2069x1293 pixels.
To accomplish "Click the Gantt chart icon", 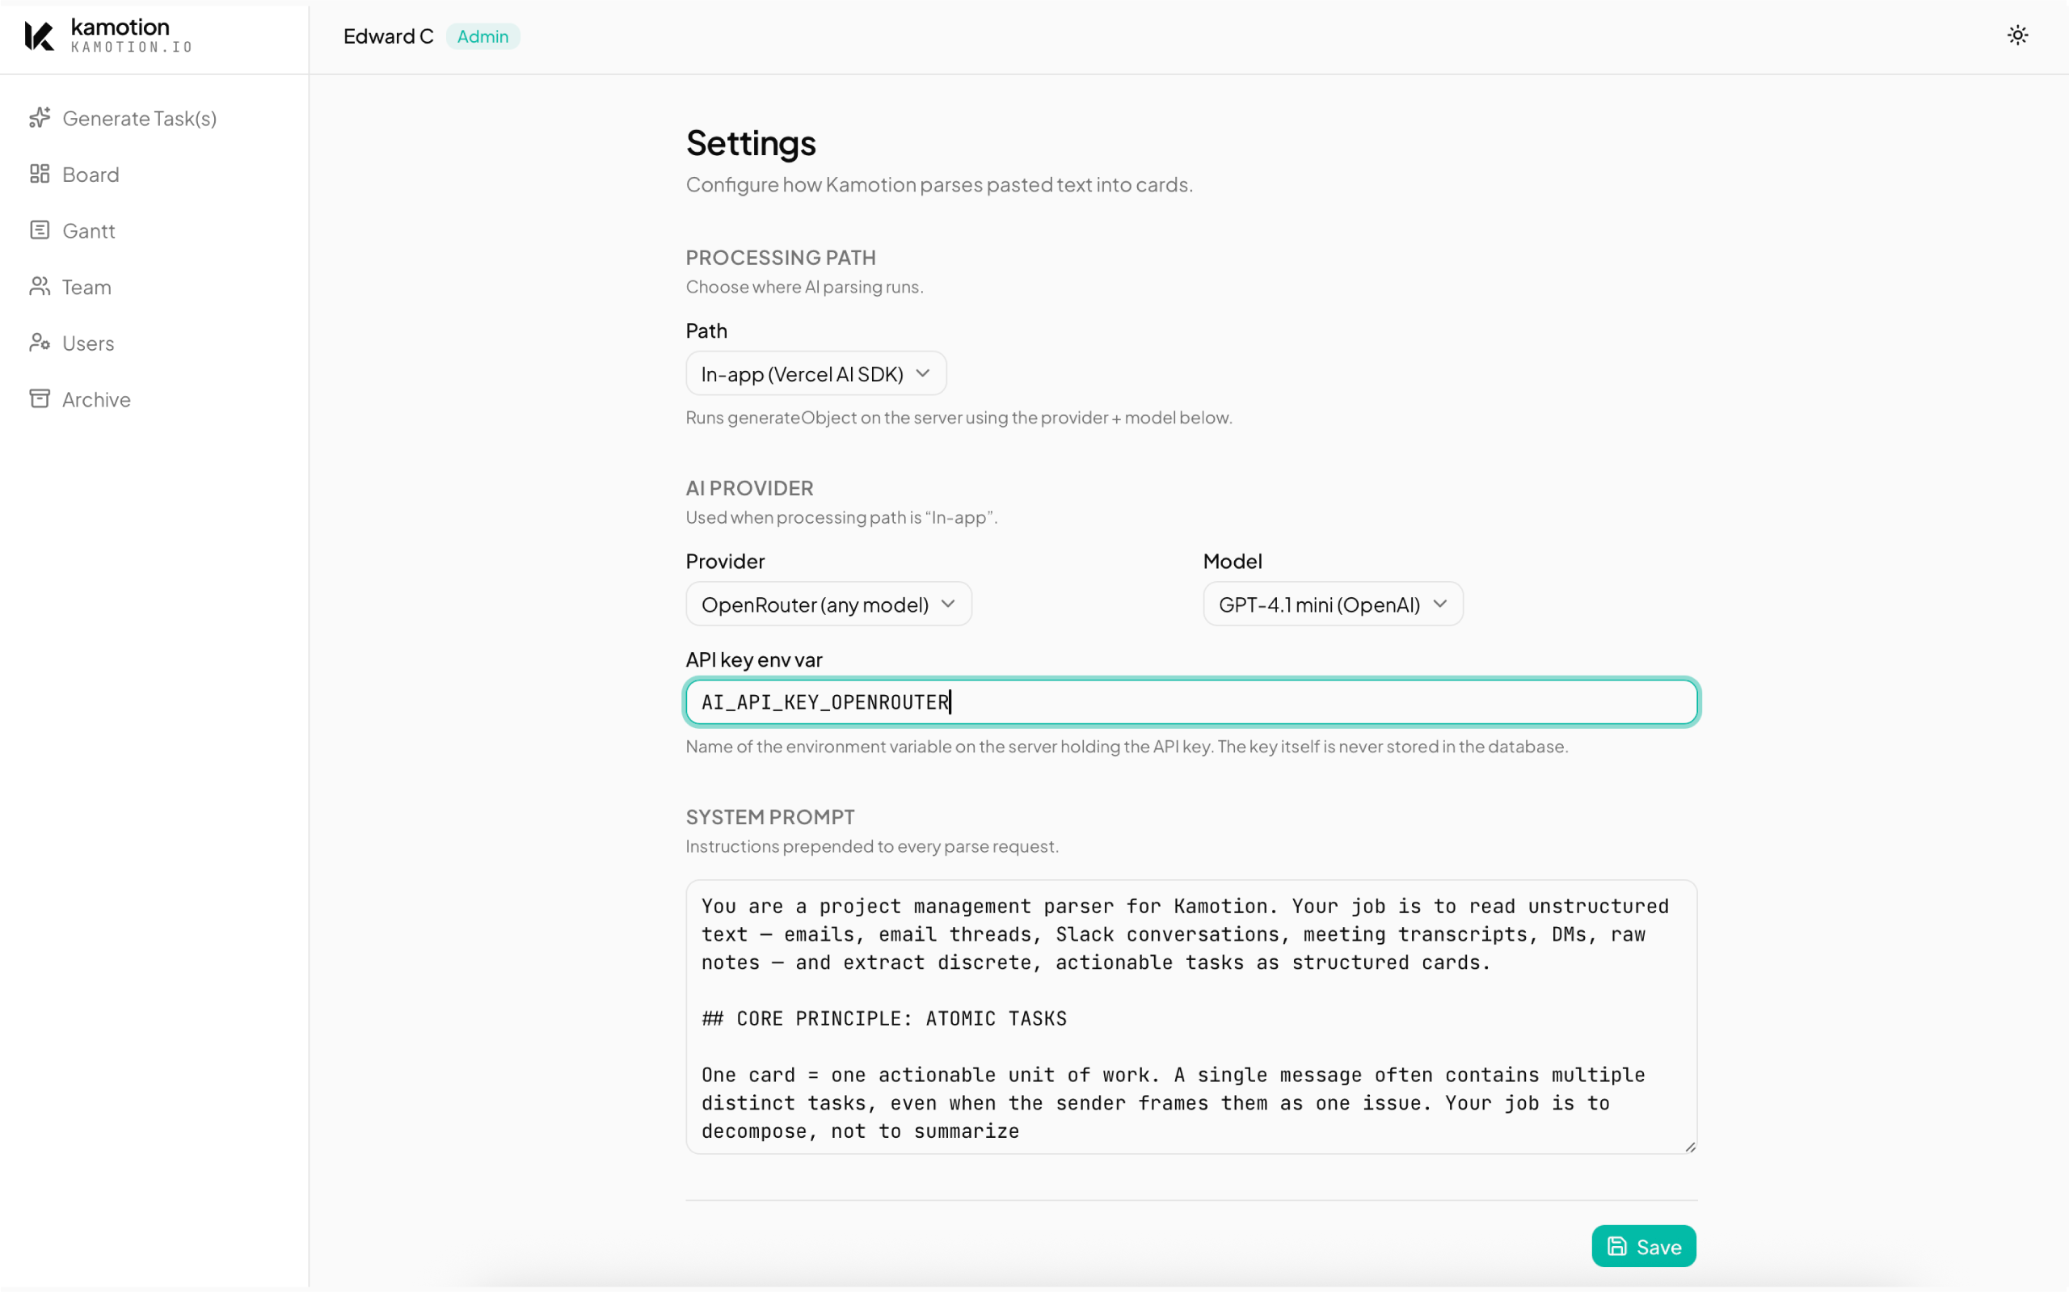I will coord(40,230).
